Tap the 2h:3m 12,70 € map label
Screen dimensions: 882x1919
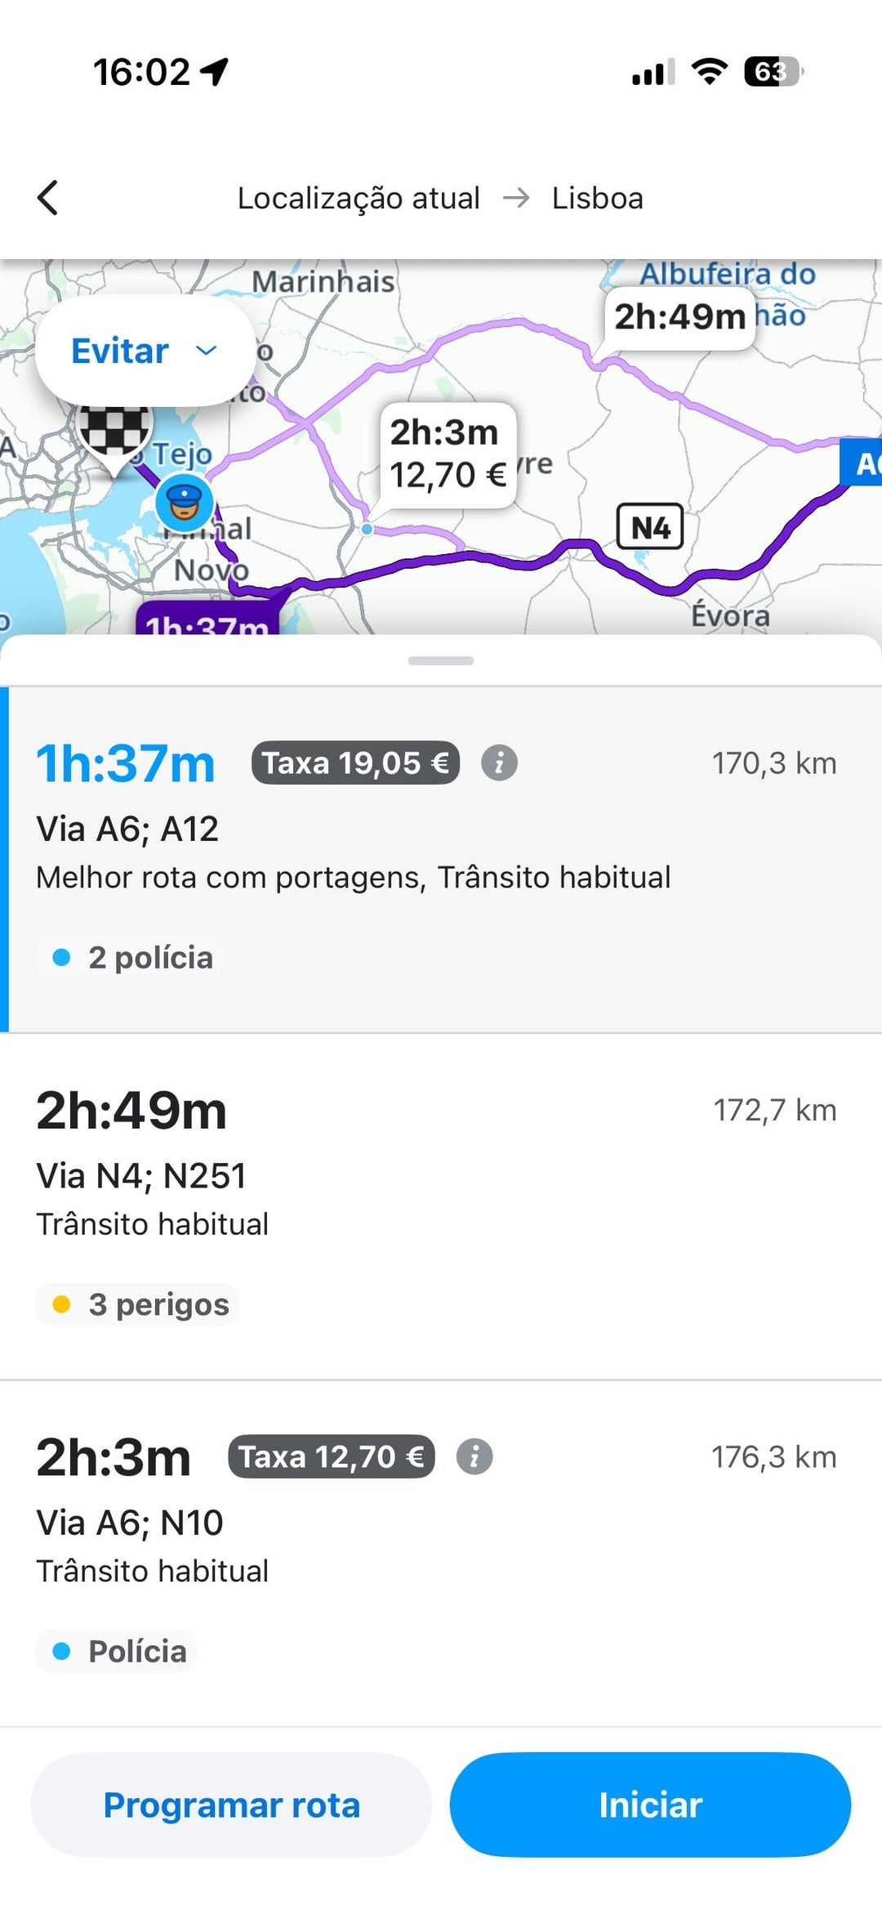tap(448, 454)
